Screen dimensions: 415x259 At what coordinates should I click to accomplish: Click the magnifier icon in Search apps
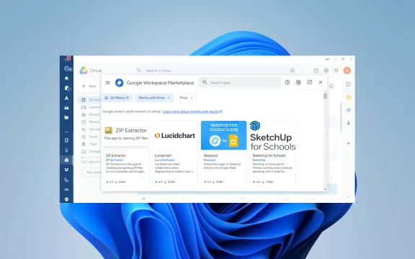(x=205, y=83)
